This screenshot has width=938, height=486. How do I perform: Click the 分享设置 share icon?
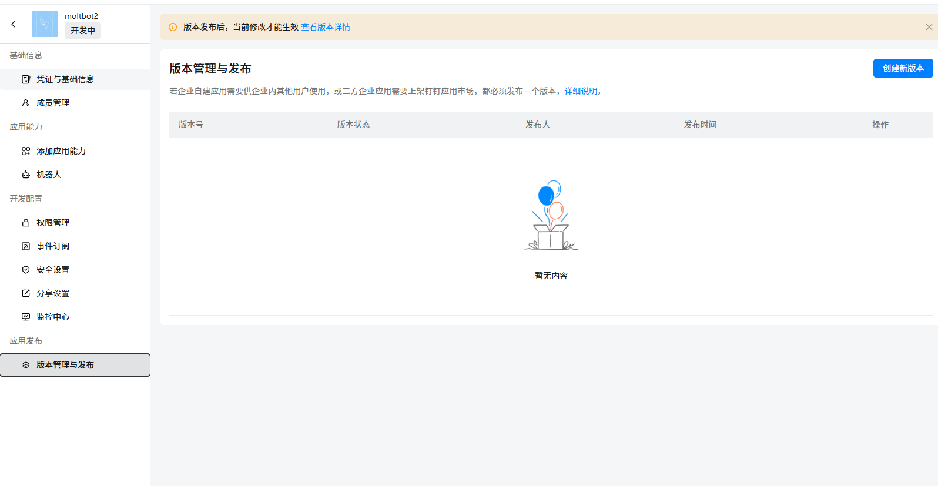(x=26, y=293)
